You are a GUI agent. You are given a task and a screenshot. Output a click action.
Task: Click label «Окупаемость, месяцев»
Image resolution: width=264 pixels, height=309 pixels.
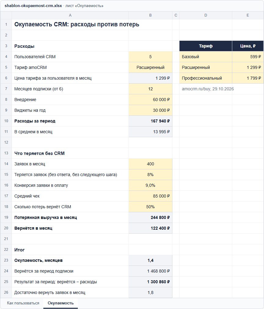point(38,260)
